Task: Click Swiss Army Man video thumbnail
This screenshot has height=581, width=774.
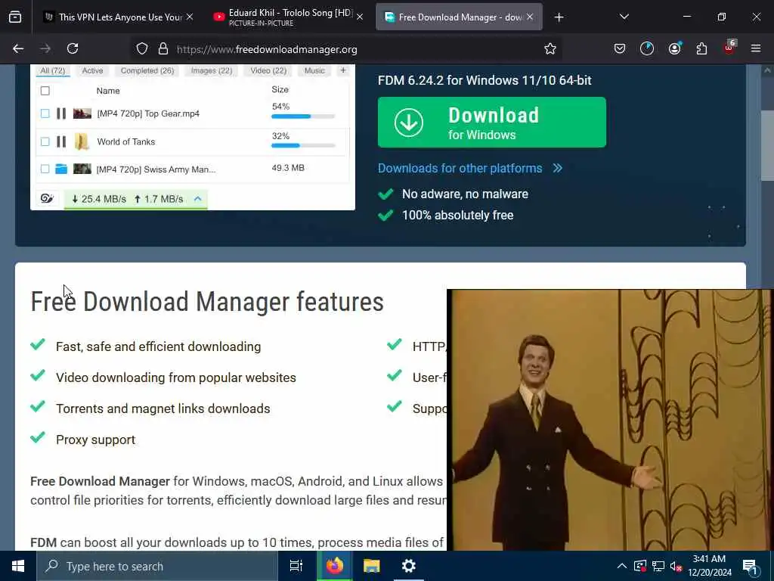Action: [x=82, y=169]
